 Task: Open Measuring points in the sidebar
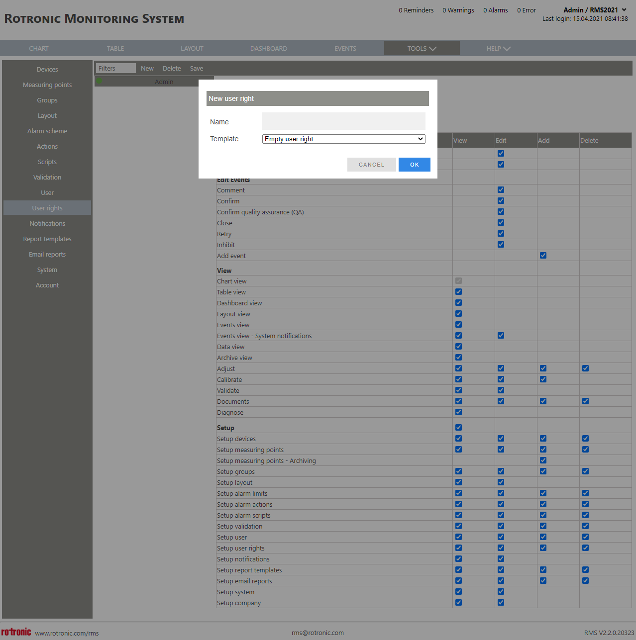pos(47,85)
